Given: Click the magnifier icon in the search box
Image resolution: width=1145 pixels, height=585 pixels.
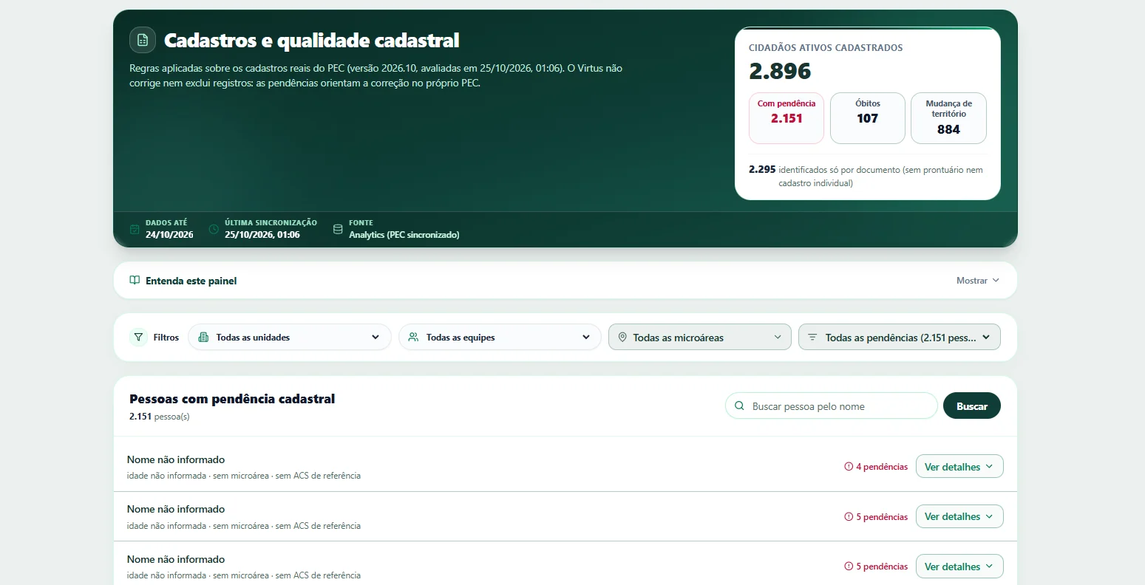Looking at the screenshot, I should [x=739, y=406].
